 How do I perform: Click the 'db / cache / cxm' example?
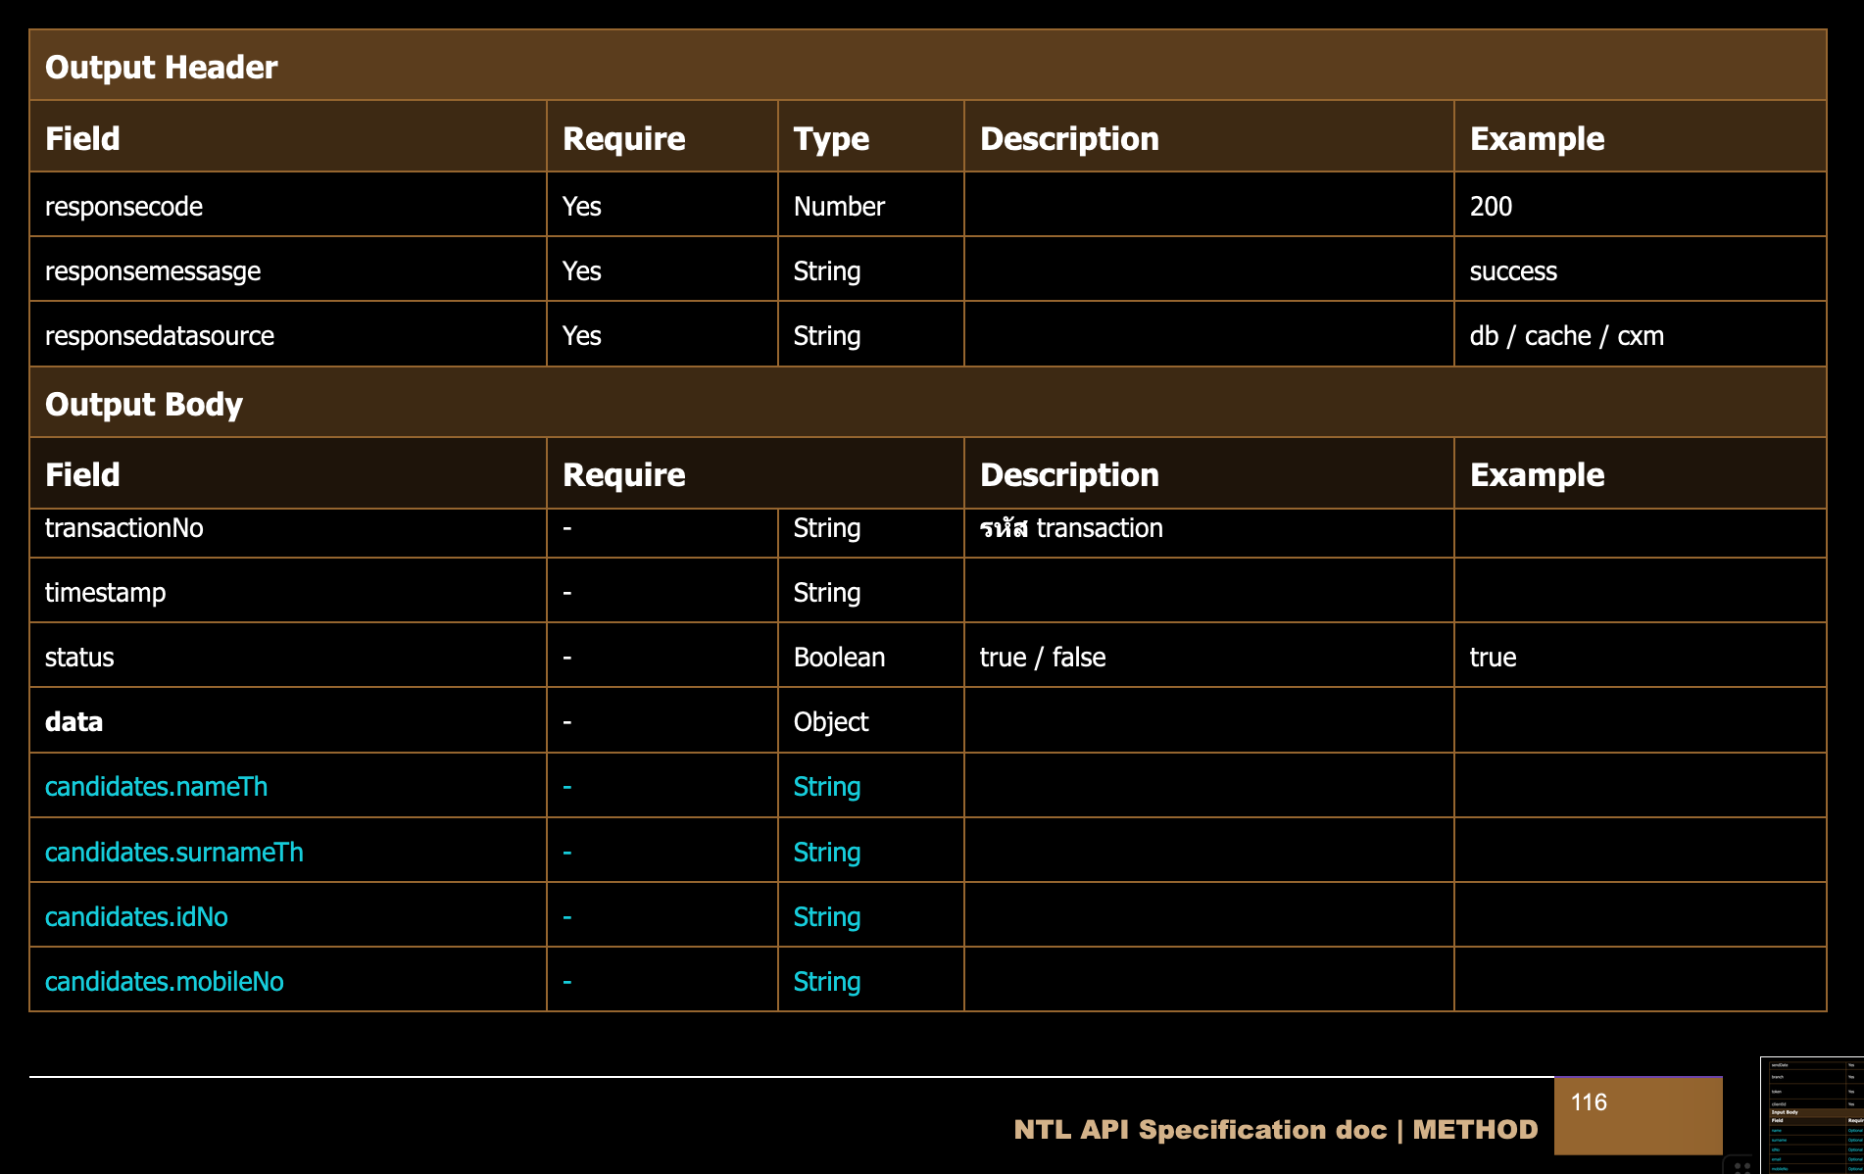1566,336
